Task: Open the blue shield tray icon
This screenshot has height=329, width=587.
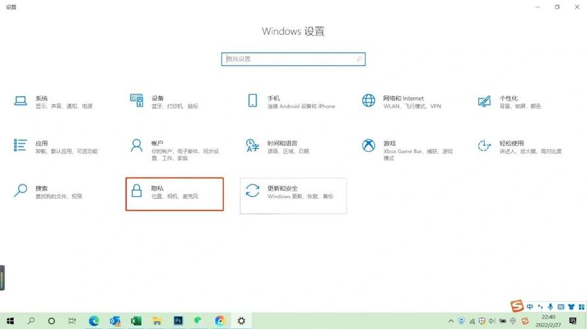Action: click(x=462, y=321)
